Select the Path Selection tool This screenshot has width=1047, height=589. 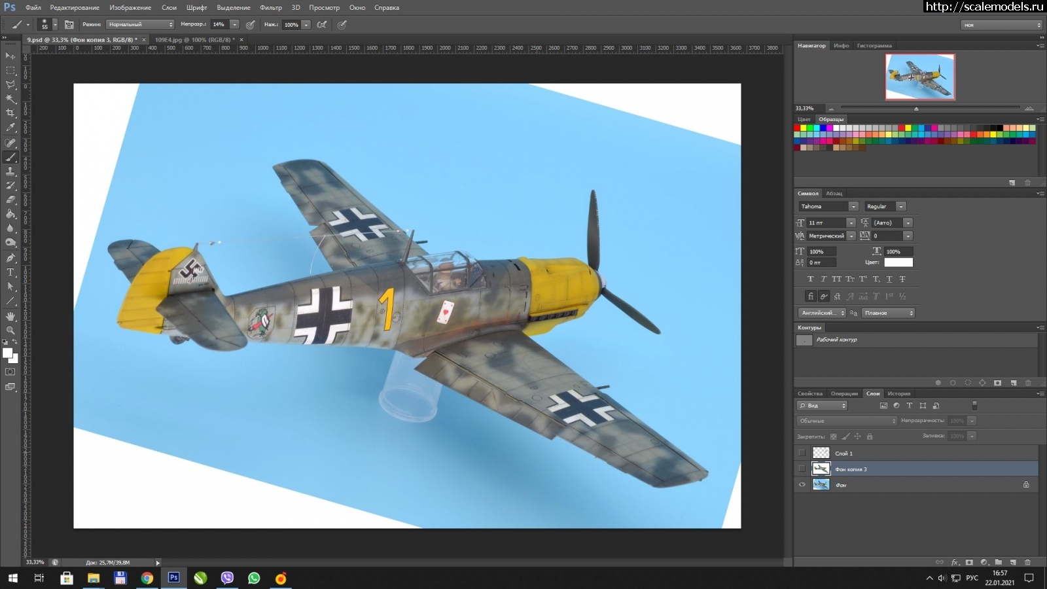(10, 287)
